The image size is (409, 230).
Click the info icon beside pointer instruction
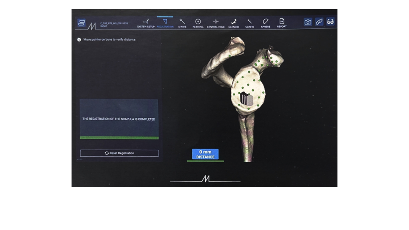coord(79,40)
